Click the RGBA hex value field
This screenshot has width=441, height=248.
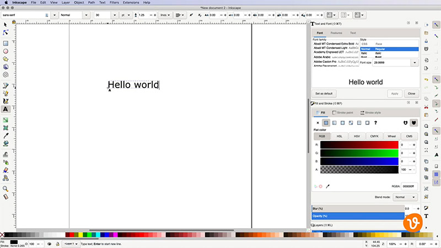pos(409,186)
